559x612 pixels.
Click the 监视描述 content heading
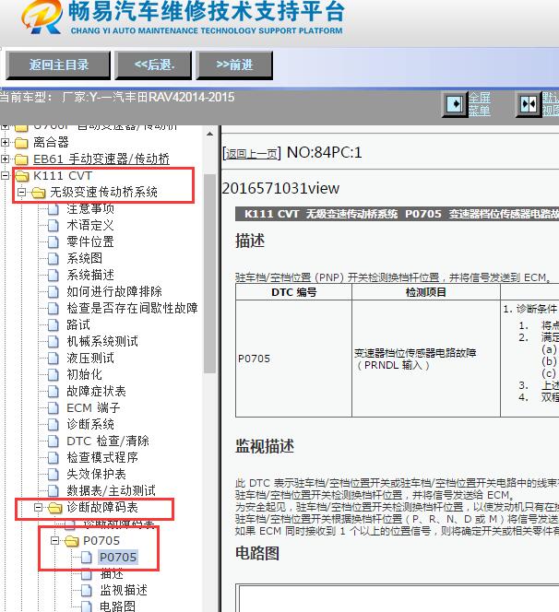(265, 446)
